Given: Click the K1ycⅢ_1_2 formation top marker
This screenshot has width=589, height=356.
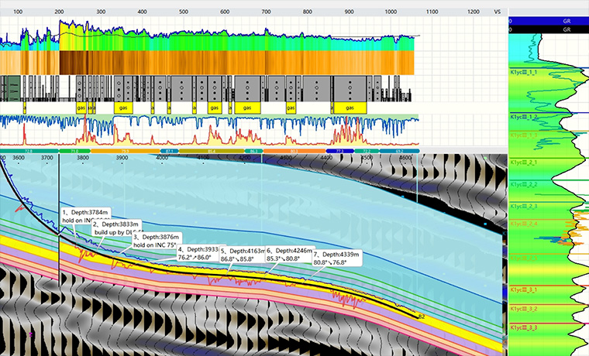Looking at the screenshot, I should (523, 116).
